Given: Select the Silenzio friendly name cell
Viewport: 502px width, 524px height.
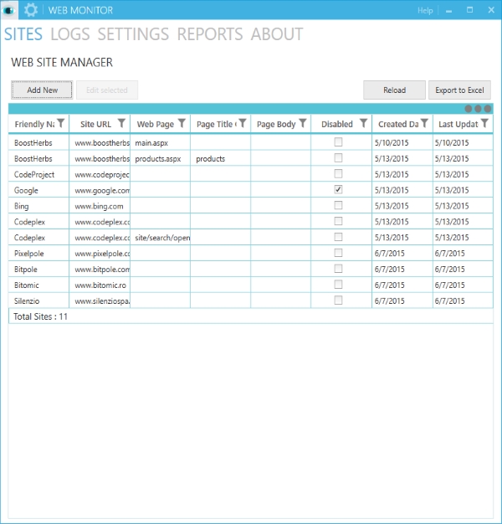Looking at the screenshot, I should (x=38, y=301).
